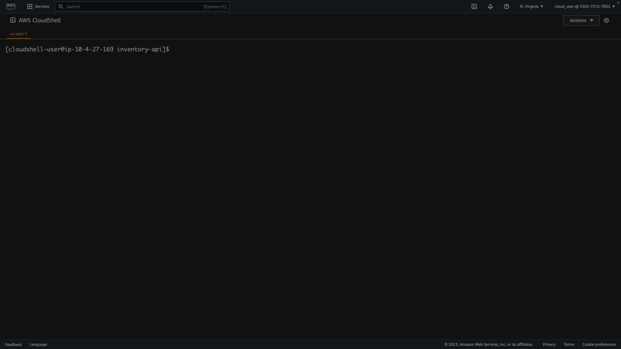Image resolution: width=621 pixels, height=349 pixels.
Task: Open the help question mark icon
Action: (507, 6)
